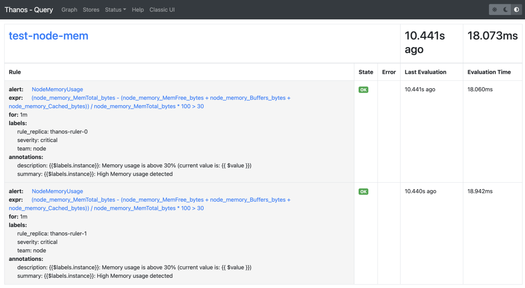This screenshot has height=288, width=525.
Task: Open the test-node-mem rule group link
Action: pos(49,36)
